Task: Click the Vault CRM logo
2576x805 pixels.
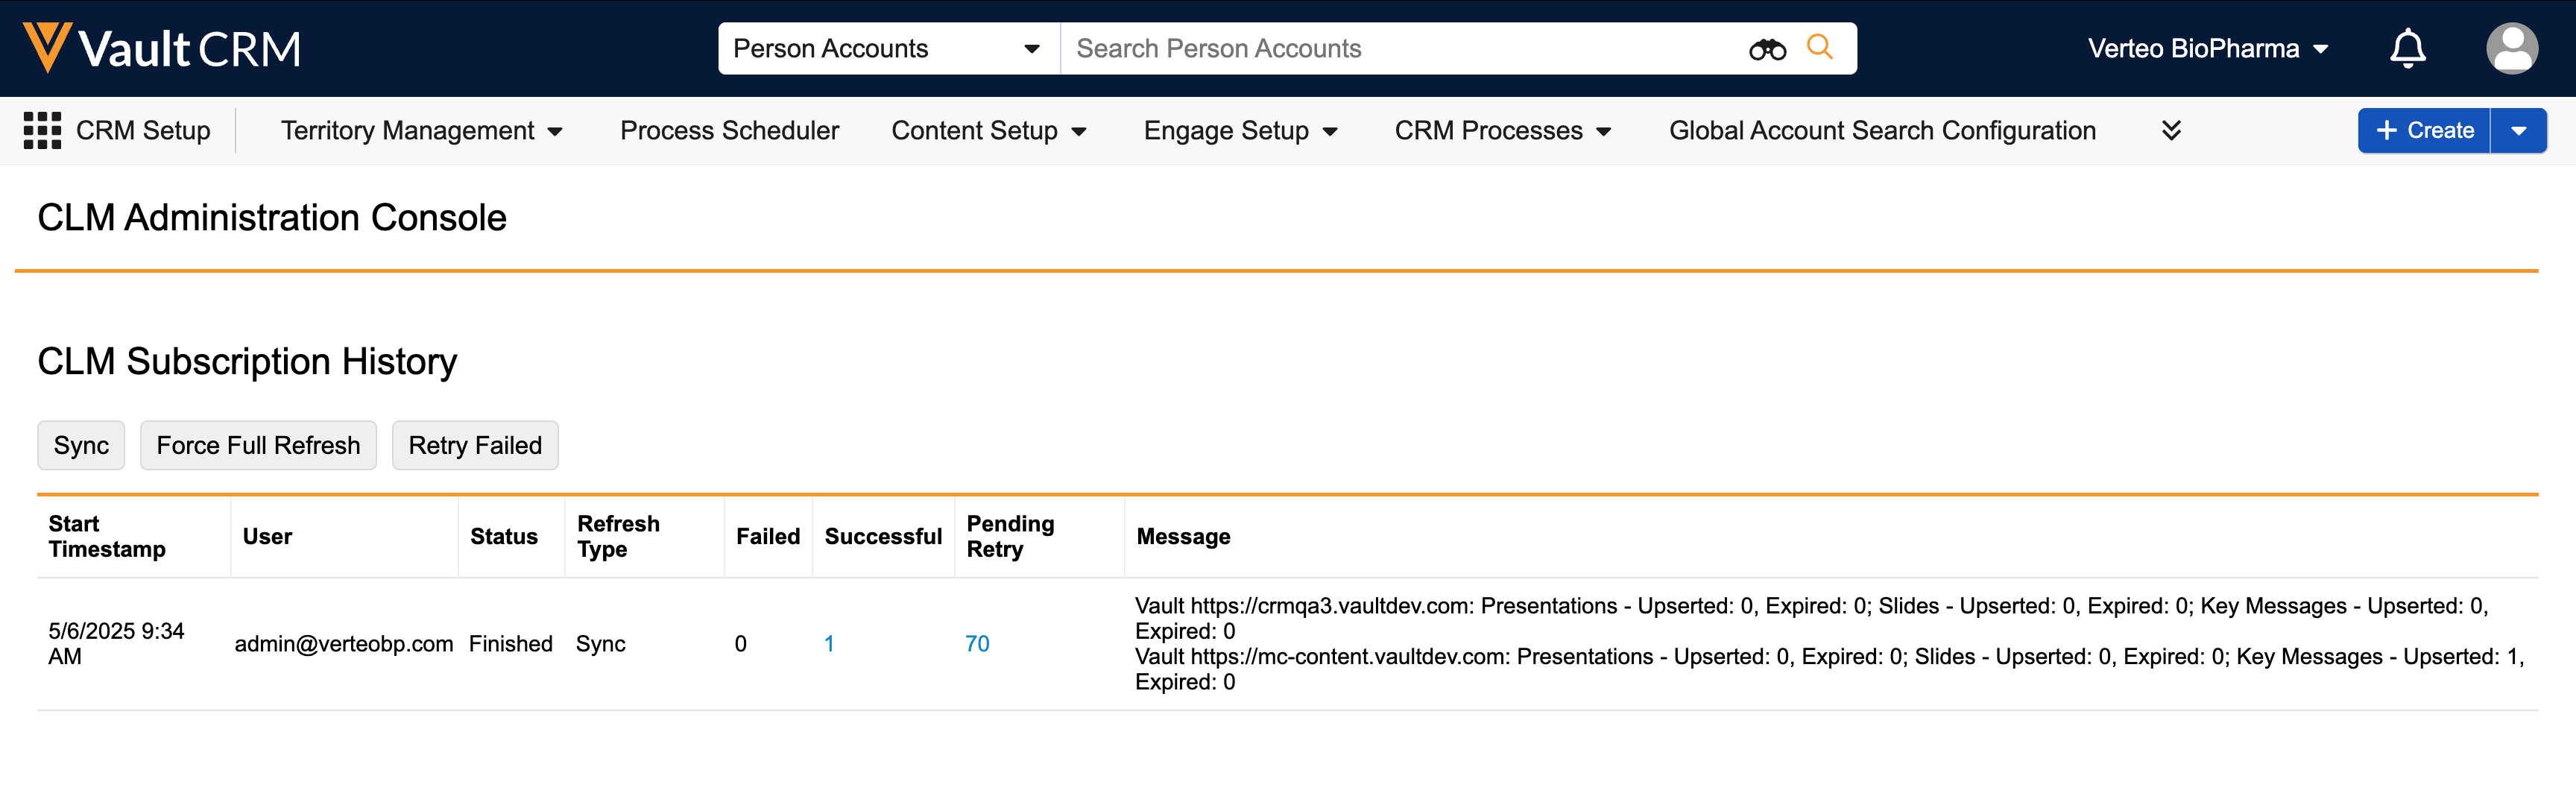Action: (x=162, y=48)
